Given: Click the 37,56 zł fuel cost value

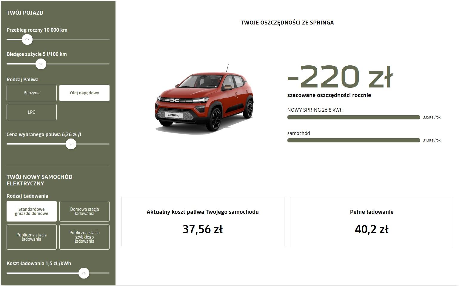Looking at the screenshot, I should 203,229.
